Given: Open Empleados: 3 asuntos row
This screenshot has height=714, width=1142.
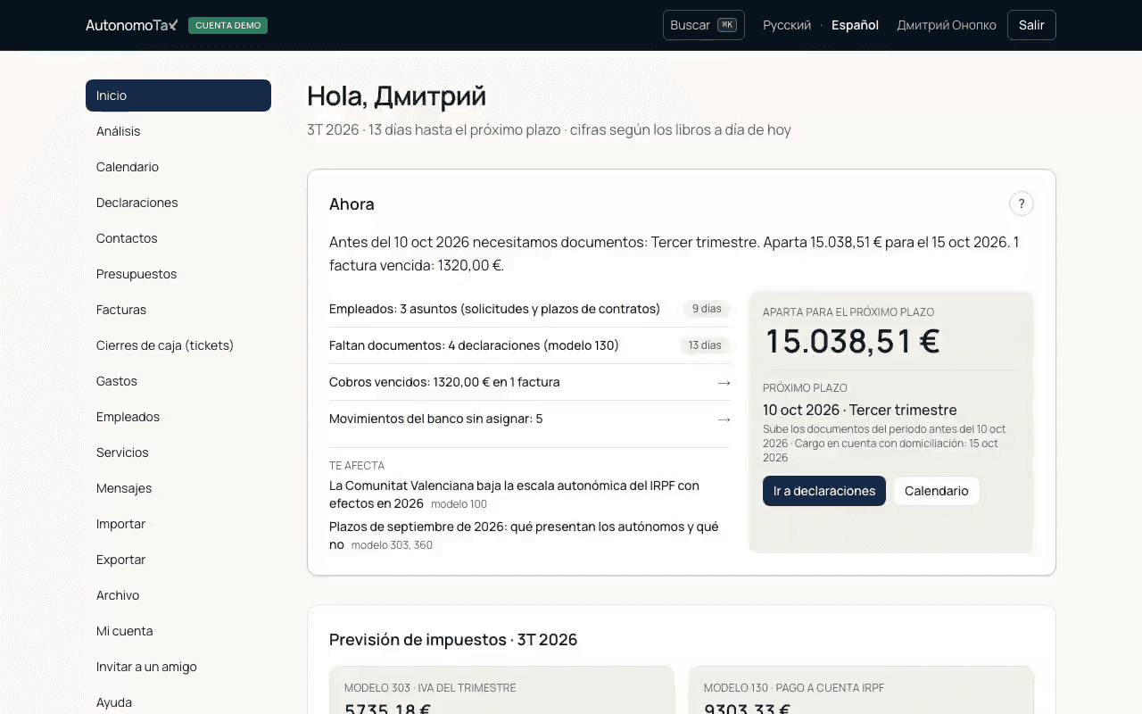Looking at the screenshot, I should pos(530,309).
